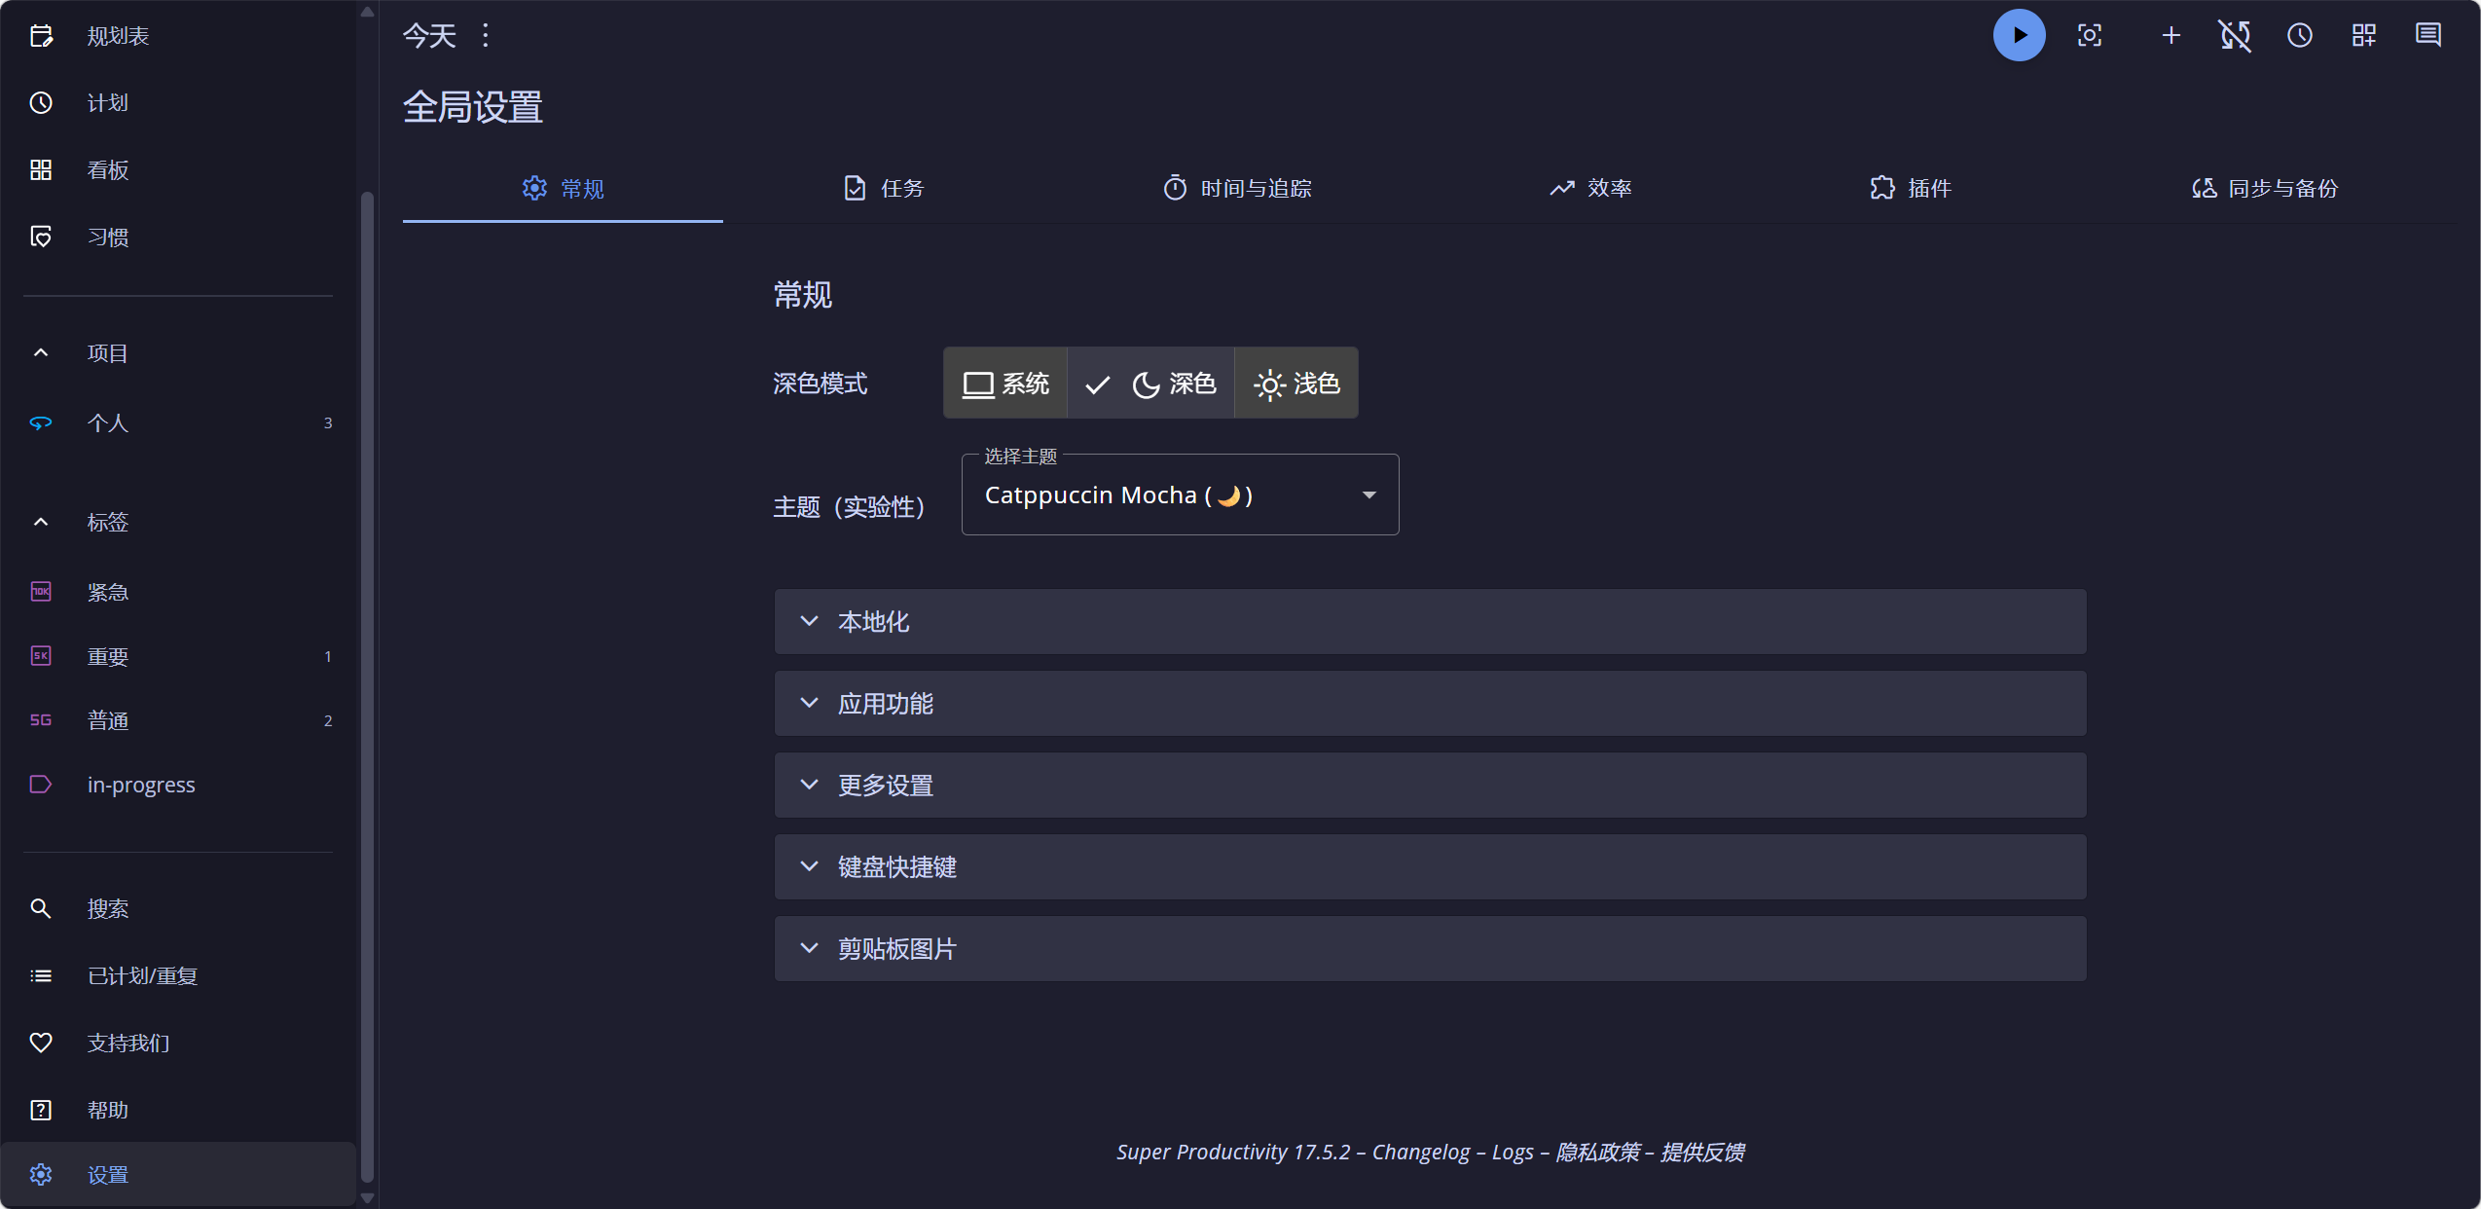
Task: Switch to the Tasks settings tab
Action: (x=883, y=189)
